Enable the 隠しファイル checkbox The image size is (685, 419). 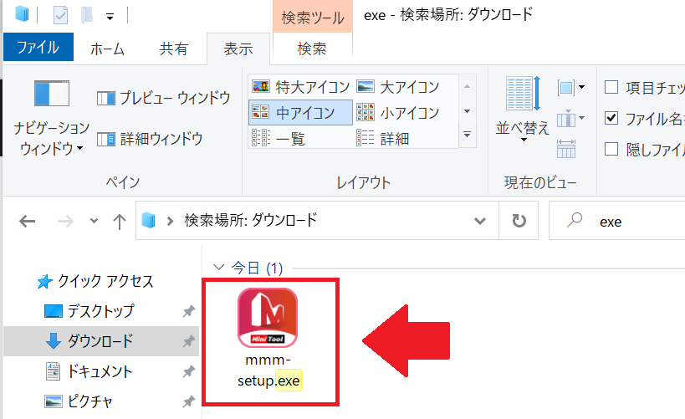pos(611,149)
